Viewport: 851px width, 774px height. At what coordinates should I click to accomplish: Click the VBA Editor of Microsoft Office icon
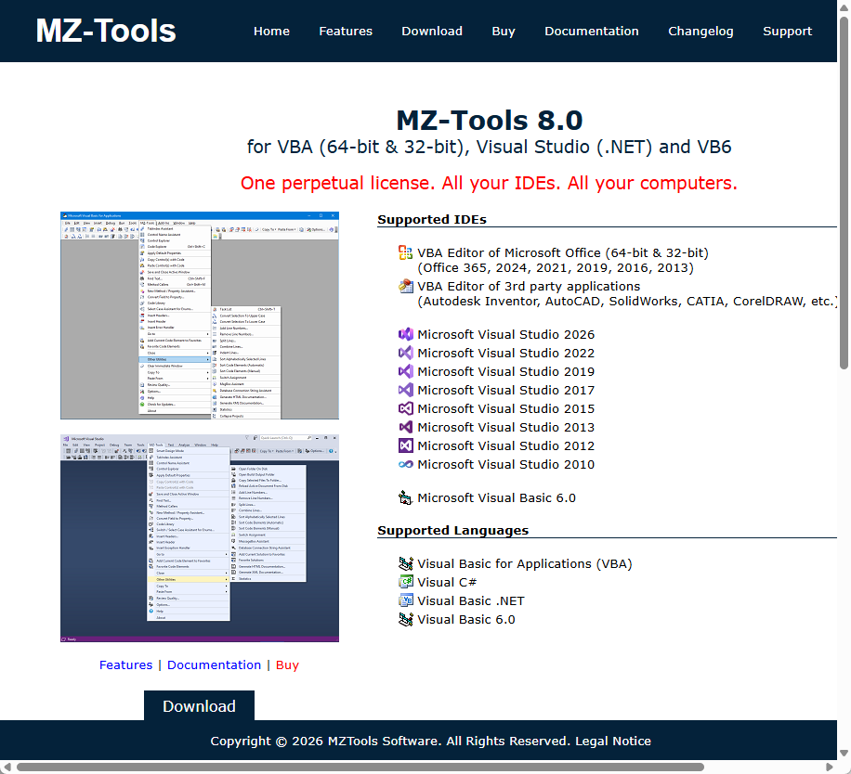pos(404,252)
